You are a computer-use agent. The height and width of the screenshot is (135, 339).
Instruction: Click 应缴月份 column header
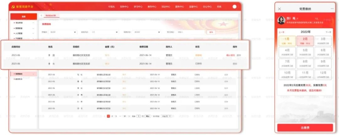(16, 46)
